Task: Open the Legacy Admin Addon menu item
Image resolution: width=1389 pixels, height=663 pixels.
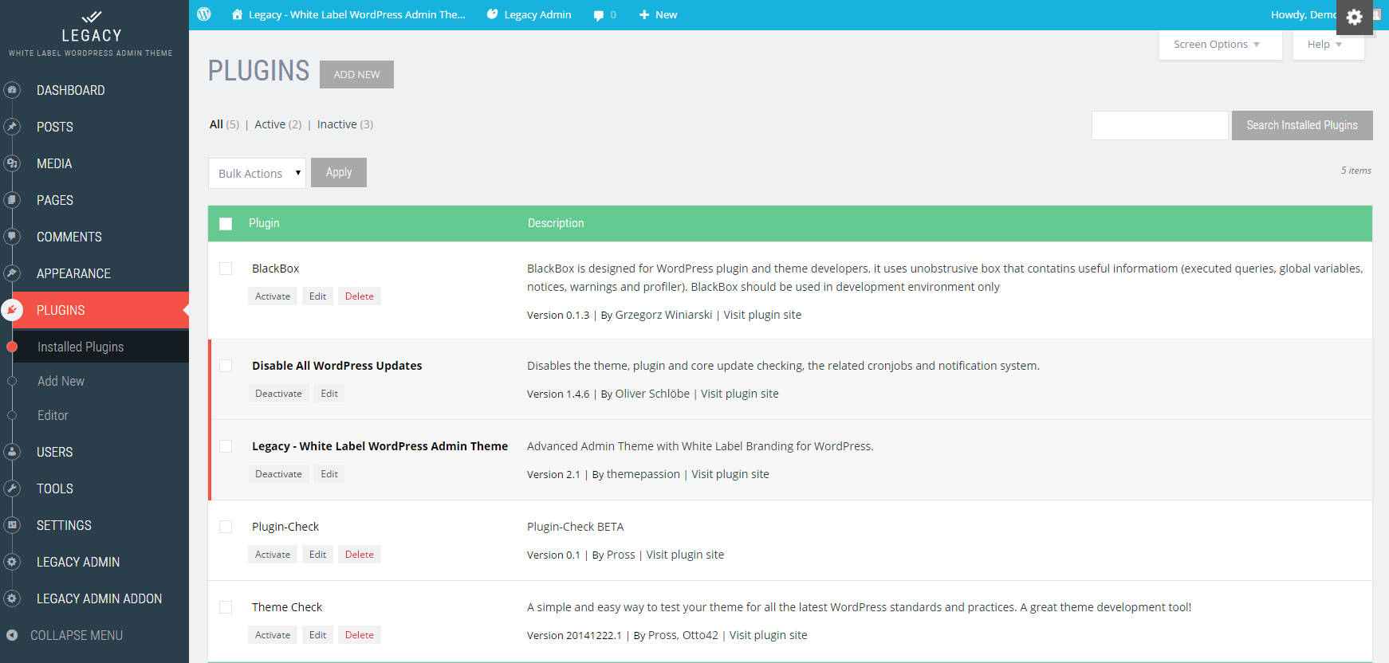Action: pyautogui.click(x=99, y=598)
